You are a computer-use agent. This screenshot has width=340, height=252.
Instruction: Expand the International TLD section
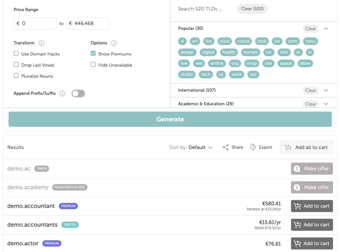click(326, 90)
